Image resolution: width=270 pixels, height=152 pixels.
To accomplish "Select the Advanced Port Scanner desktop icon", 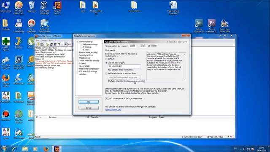I will click(44, 26).
